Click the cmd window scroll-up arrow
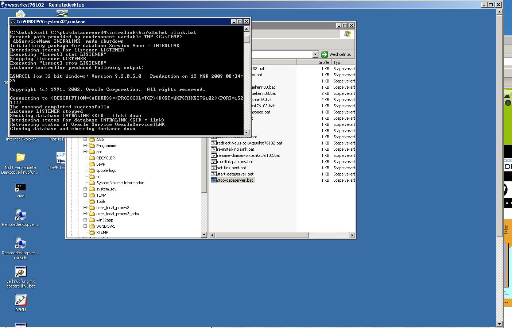 point(247,29)
